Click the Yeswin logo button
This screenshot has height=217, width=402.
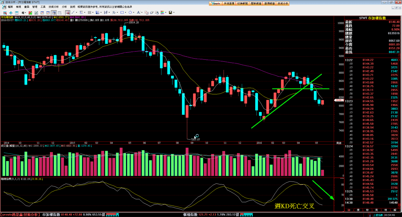click(x=215, y=3)
